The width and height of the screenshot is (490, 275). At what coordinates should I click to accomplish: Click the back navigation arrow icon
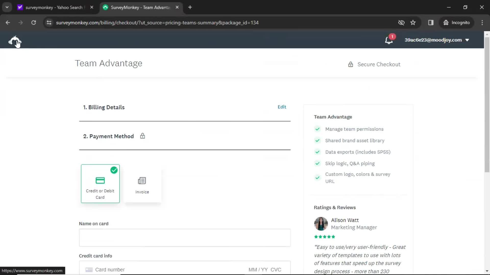8,22
